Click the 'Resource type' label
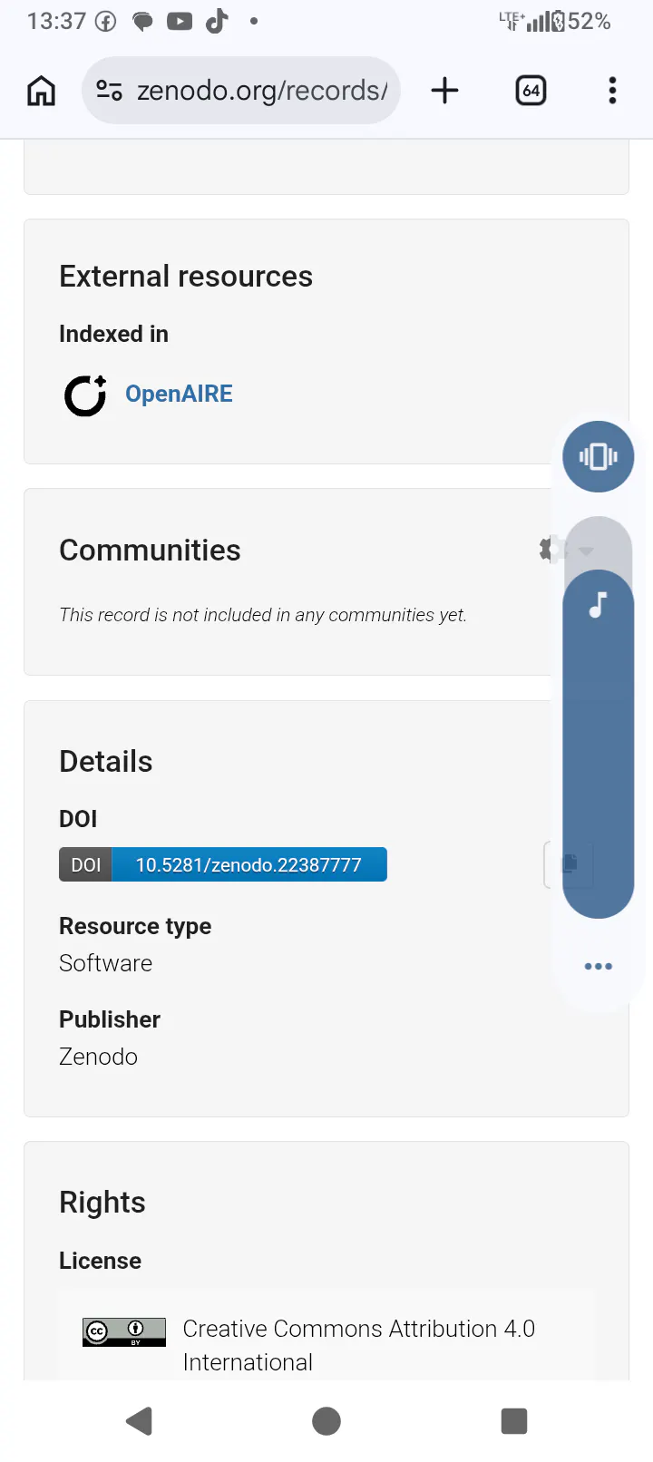 (135, 926)
